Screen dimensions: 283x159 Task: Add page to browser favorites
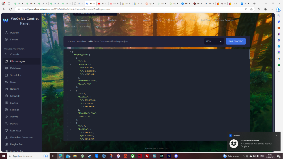(x=251, y=9)
